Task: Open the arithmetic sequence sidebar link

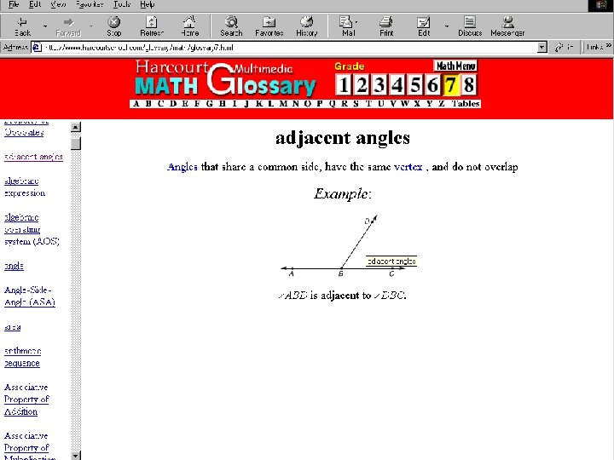Action: (23, 357)
